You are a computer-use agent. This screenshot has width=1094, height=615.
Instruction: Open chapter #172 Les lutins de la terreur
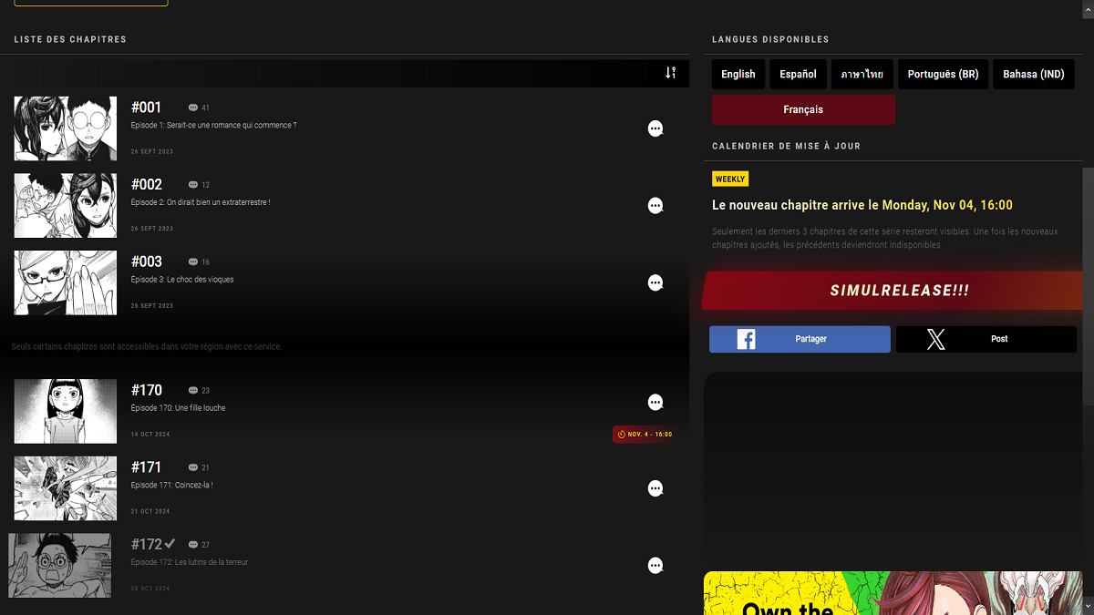point(189,562)
